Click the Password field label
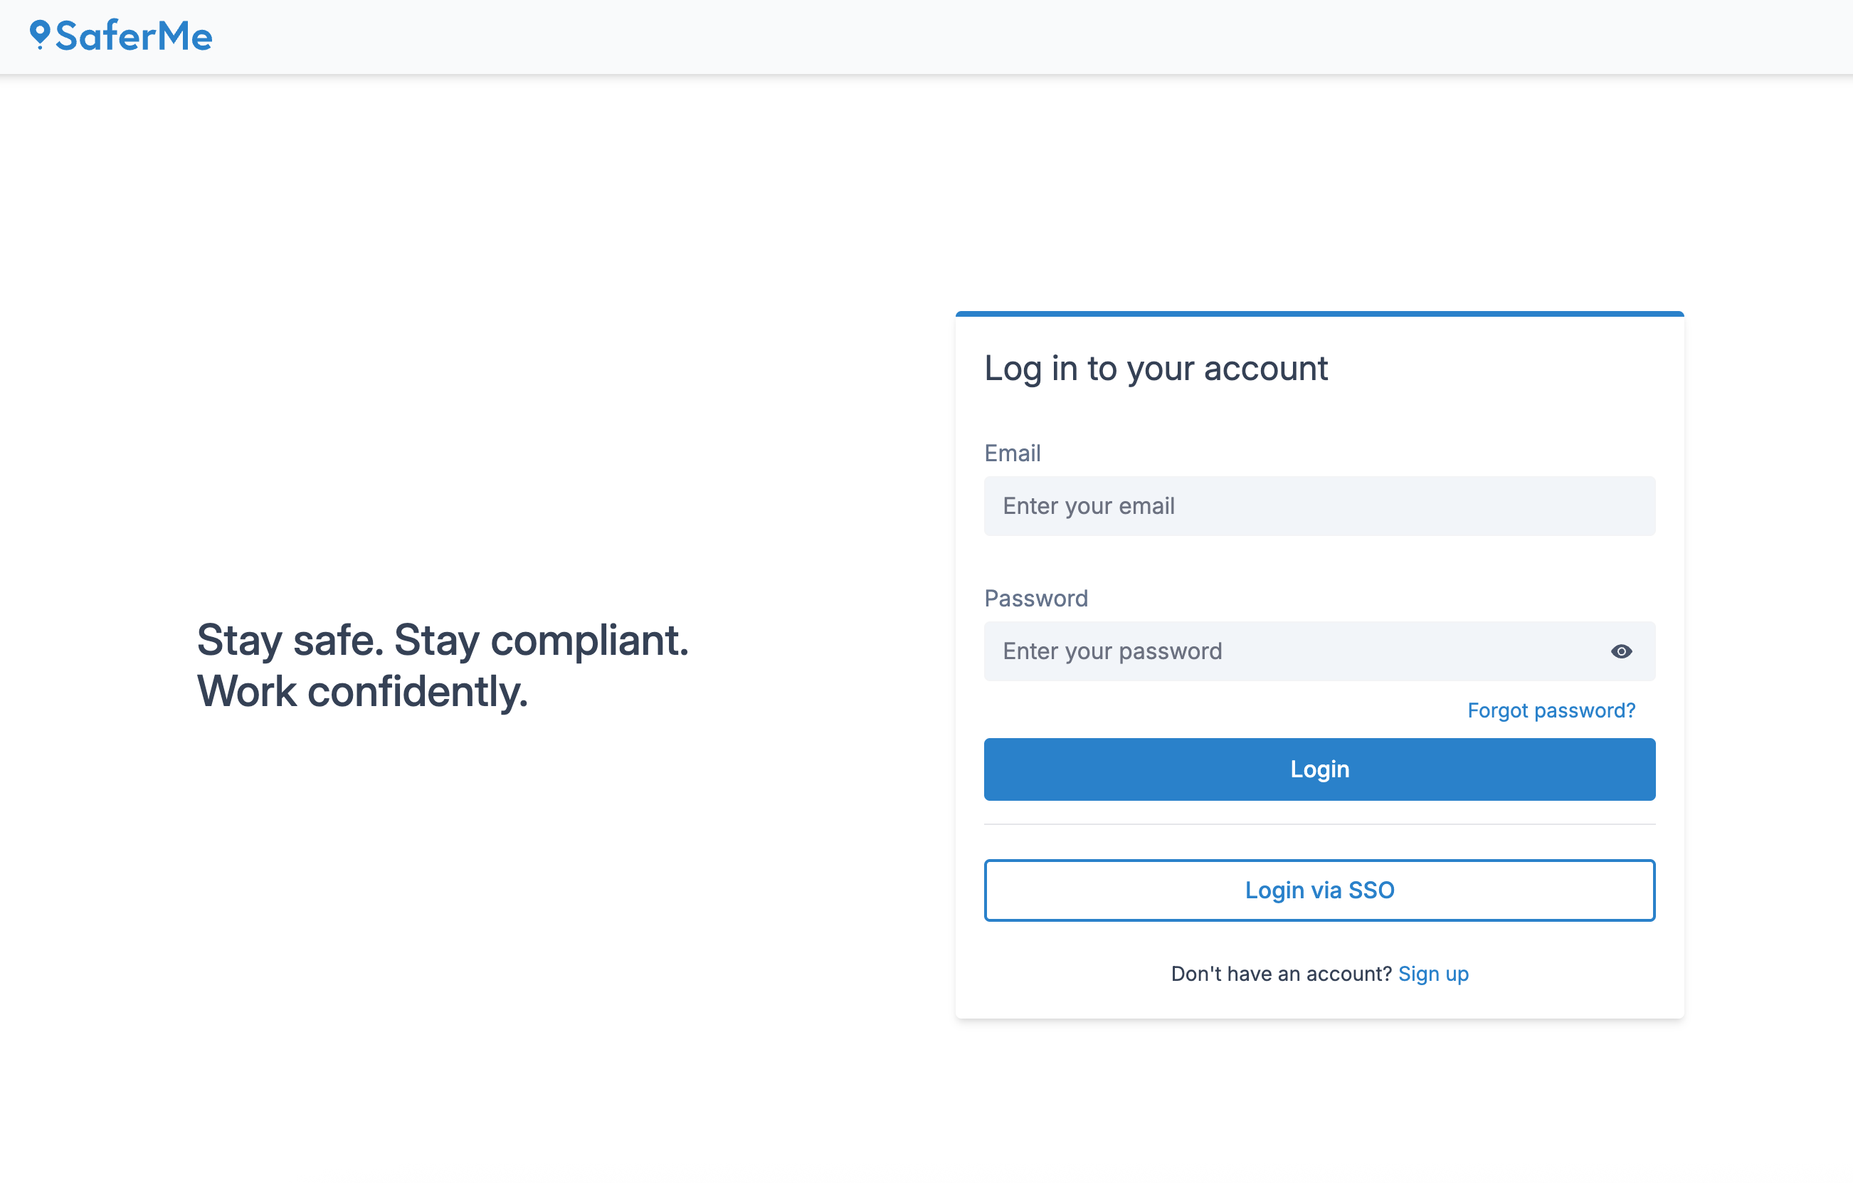The height and width of the screenshot is (1183, 1853). (x=1036, y=598)
